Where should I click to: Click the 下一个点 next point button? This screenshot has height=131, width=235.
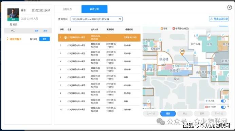(x=219, y=114)
